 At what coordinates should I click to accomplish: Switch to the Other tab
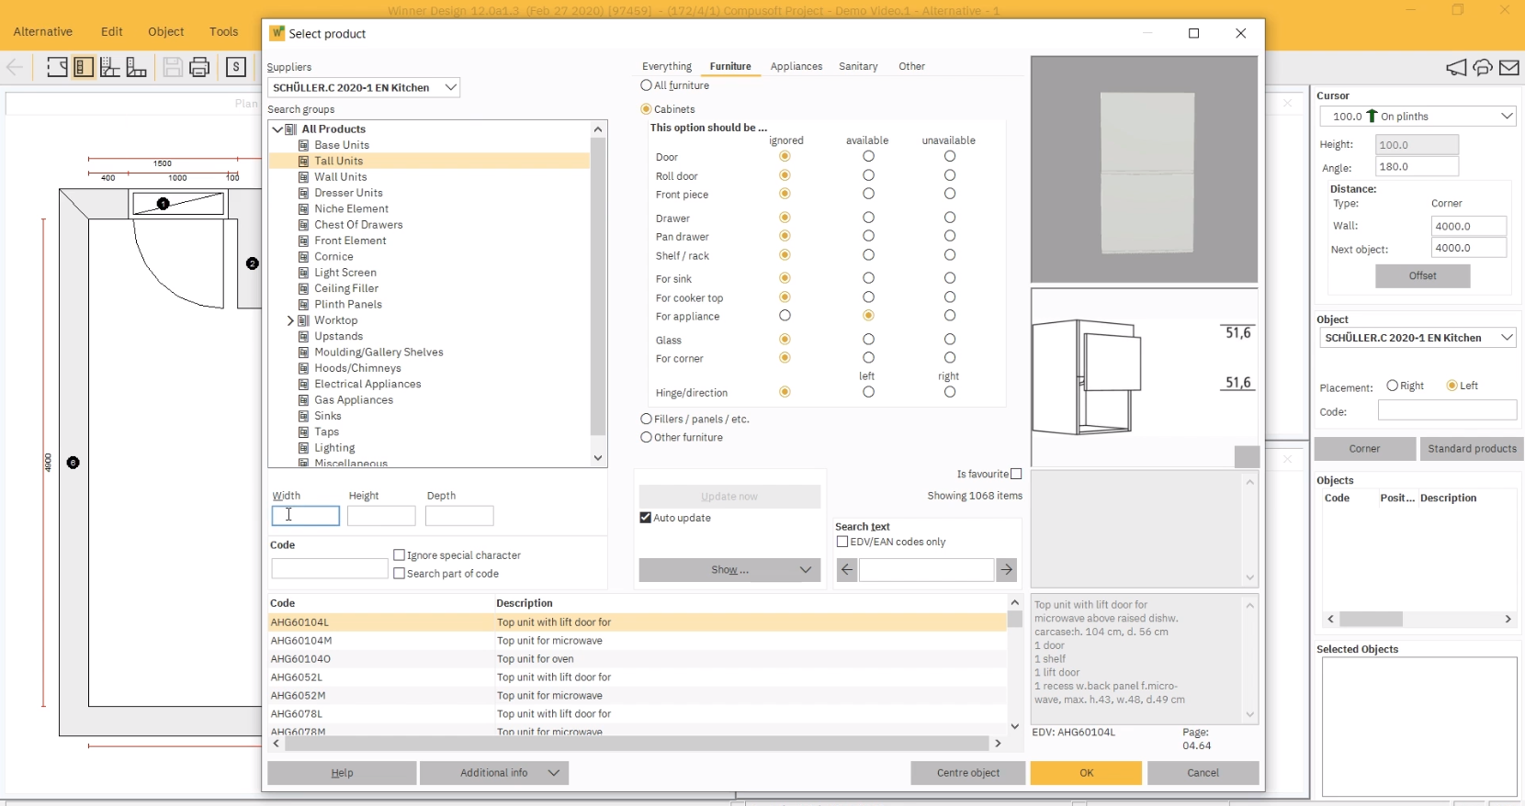coord(911,66)
